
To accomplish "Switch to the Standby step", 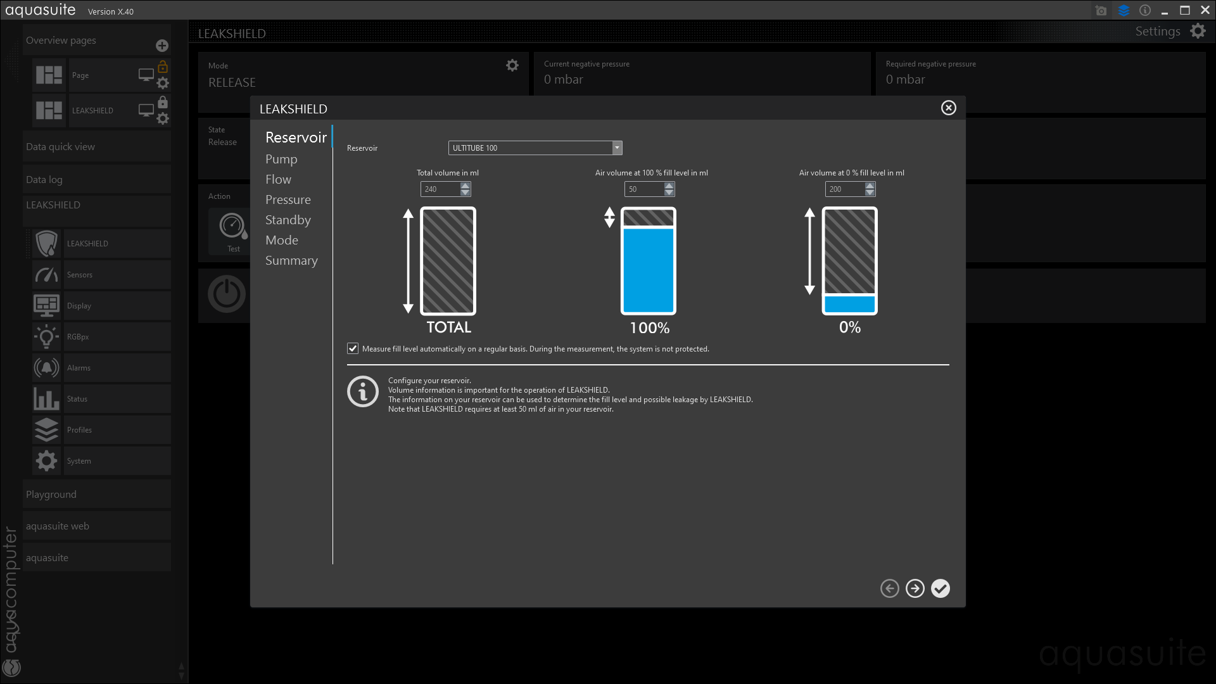I will pos(288,220).
